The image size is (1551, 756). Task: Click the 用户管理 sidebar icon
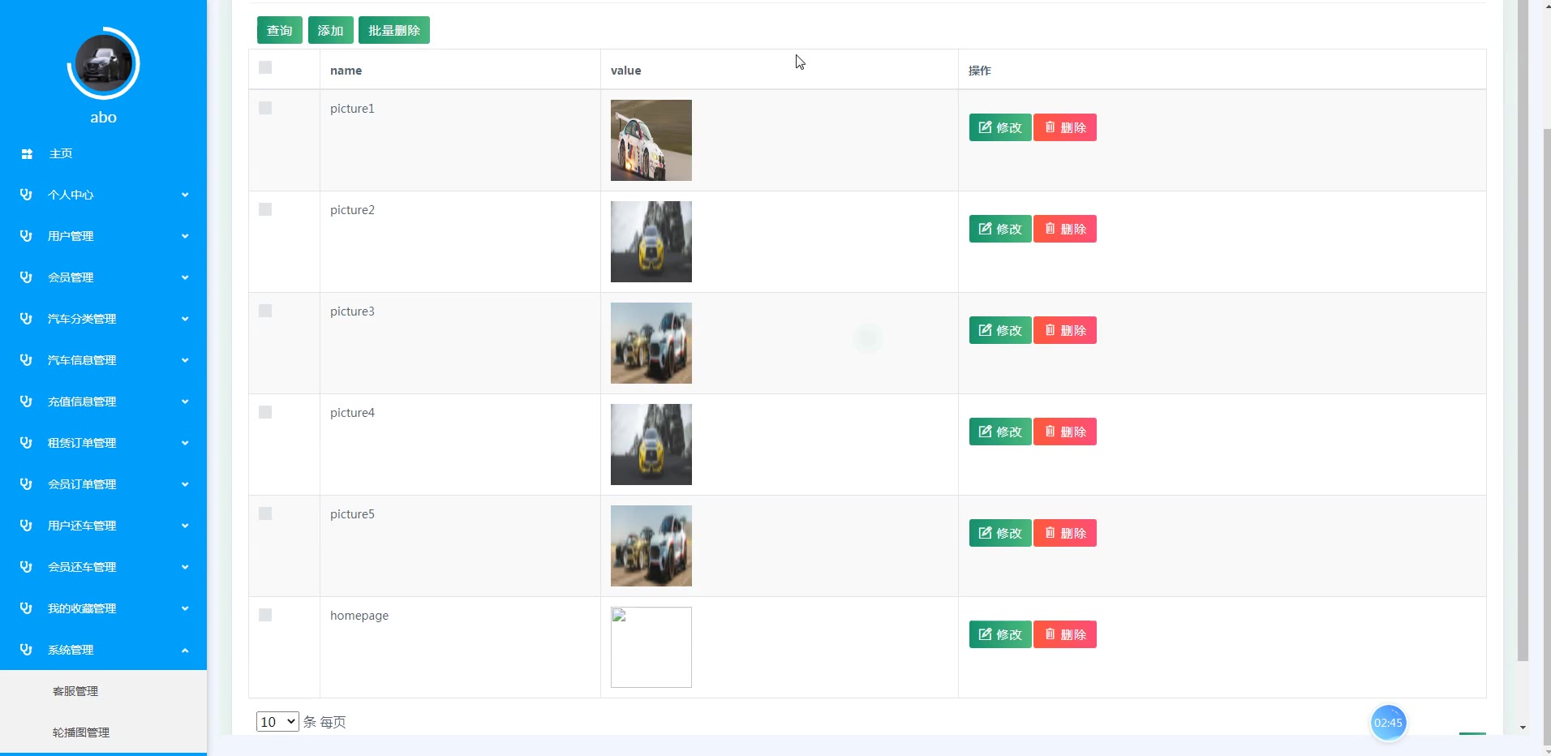[26, 236]
